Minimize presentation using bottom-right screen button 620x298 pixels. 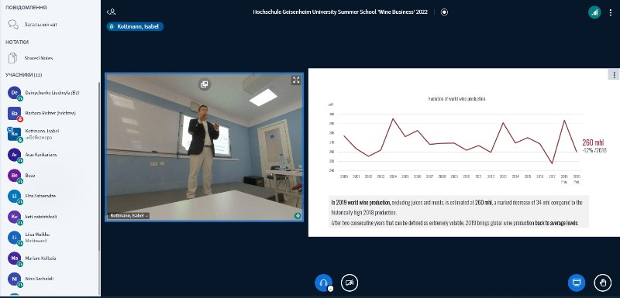coord(577,283)
